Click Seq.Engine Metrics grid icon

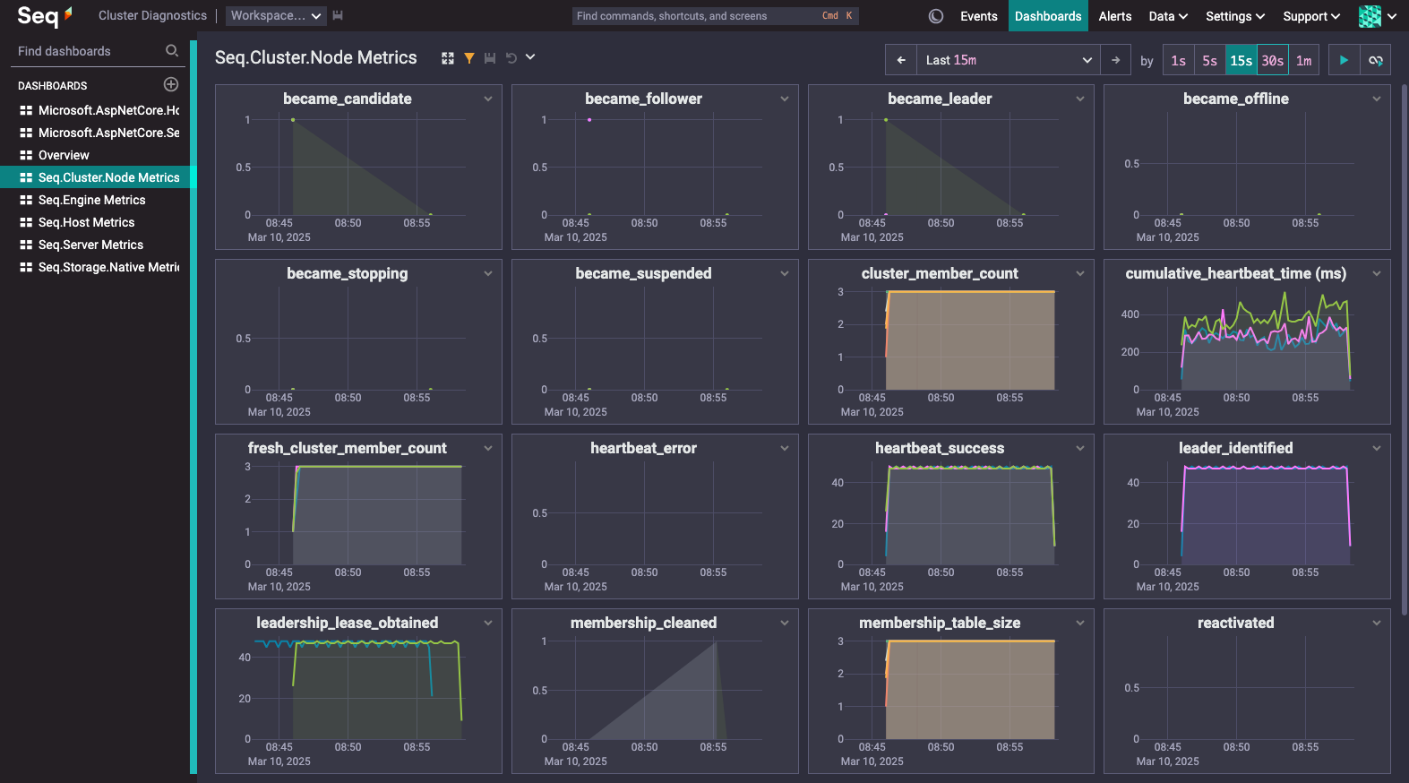(26, 200)
